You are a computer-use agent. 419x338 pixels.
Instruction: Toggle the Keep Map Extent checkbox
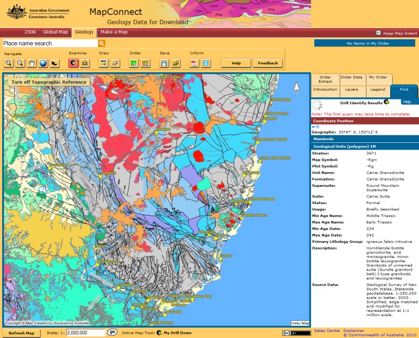tap(379, 32)
